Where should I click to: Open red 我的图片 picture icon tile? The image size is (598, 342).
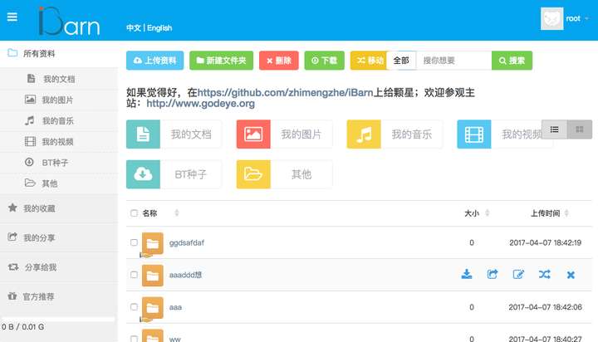click(253, 134)
